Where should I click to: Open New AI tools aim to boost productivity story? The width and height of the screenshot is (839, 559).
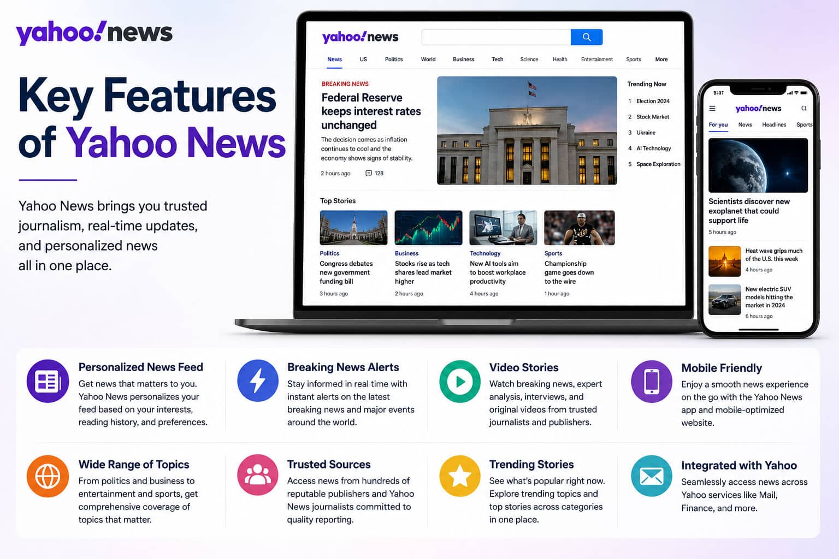[x=498, y=272]
